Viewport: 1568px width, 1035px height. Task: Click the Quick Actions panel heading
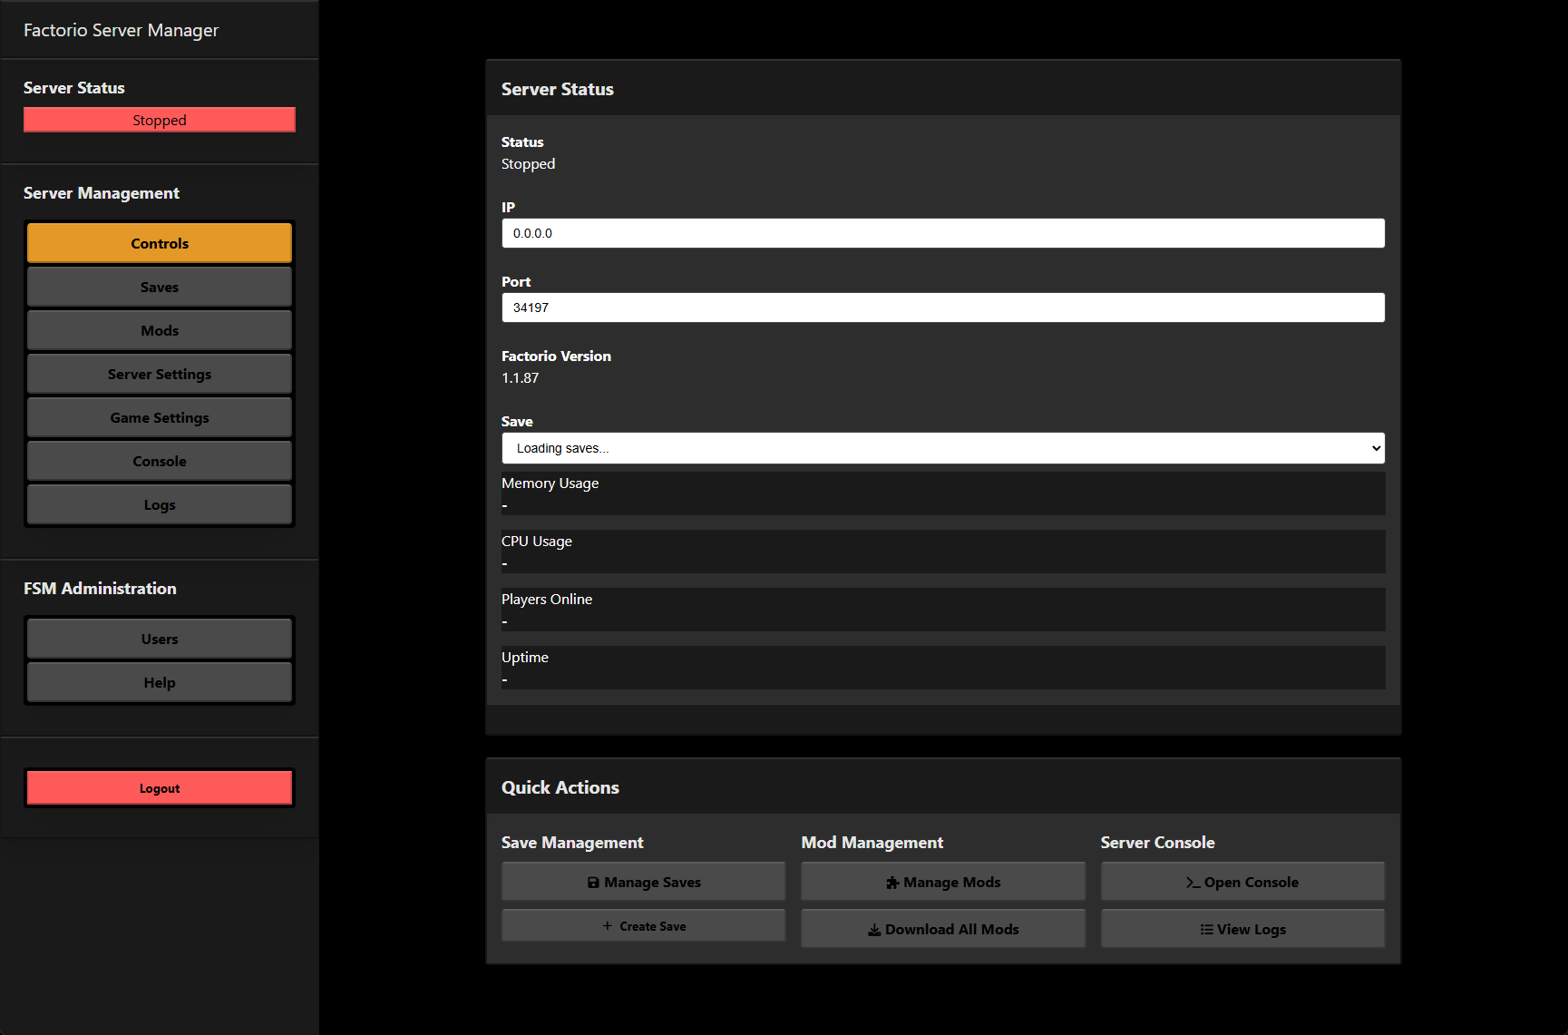pos(560,787)
